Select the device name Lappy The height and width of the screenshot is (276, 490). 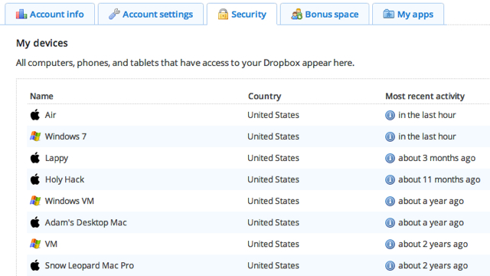coord(57,159)
